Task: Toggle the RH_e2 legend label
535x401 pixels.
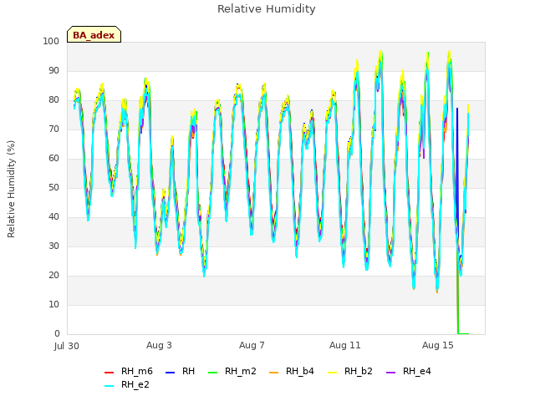Action: [135, 384]
